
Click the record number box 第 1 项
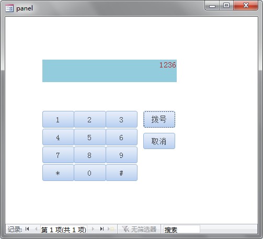[x=64, y=229]
